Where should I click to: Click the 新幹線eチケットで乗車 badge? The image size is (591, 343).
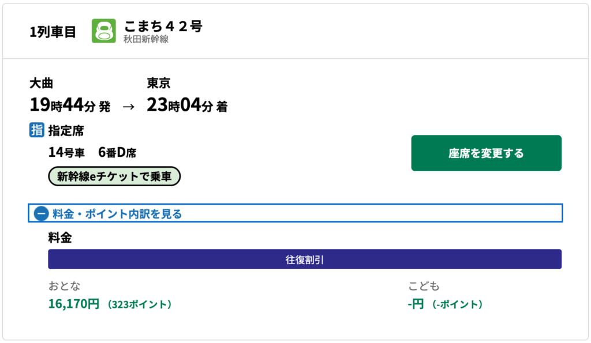coord(114,176)
